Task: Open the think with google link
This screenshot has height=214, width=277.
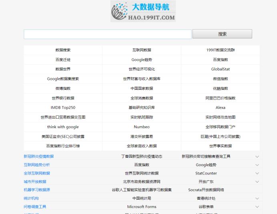Action: (x=63, y=127)
